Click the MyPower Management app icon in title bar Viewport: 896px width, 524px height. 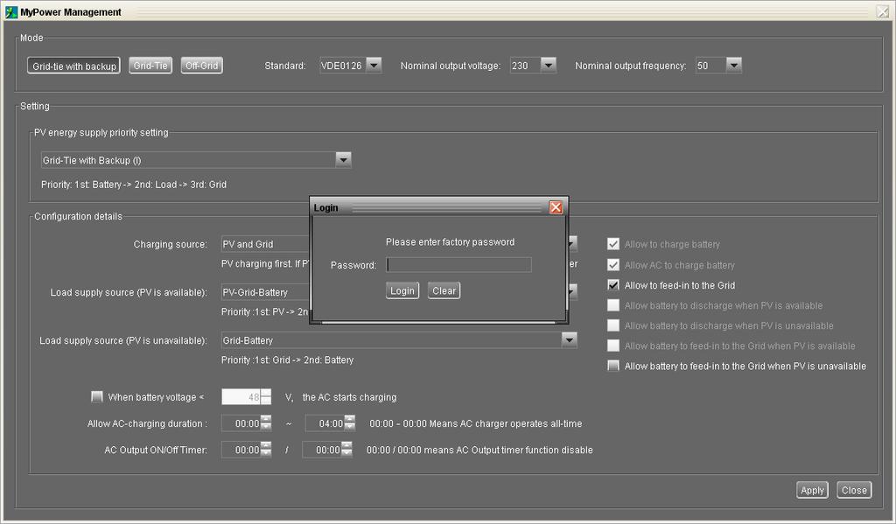(x=10, y=12)
